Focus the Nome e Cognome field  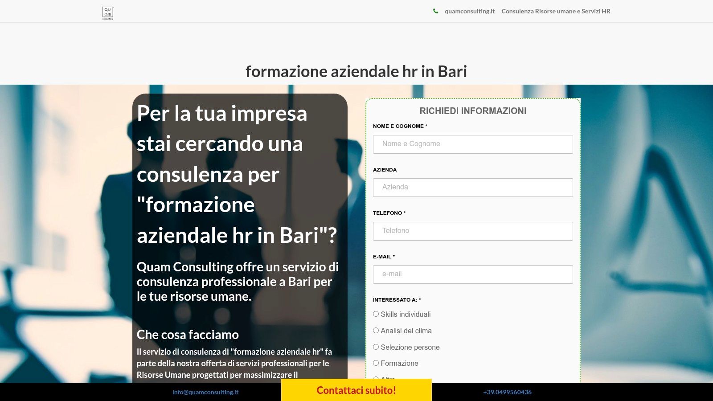click(473, 144)
